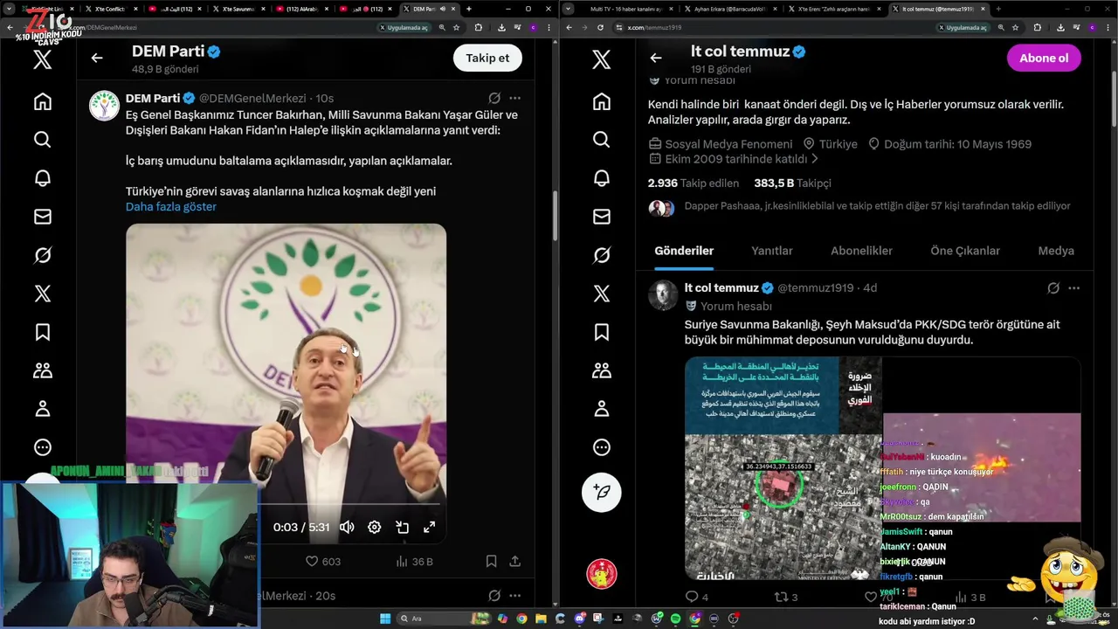
Task: Seek the DEM Parti video progress bar
Action: pos(286,504)
